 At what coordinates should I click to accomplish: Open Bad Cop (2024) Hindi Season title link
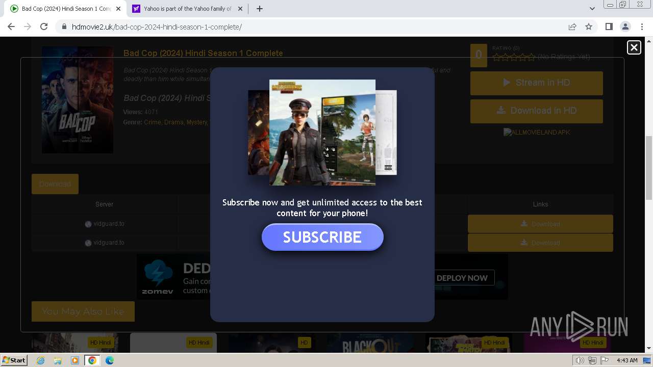pyautogui.click(x=203, y=53)
